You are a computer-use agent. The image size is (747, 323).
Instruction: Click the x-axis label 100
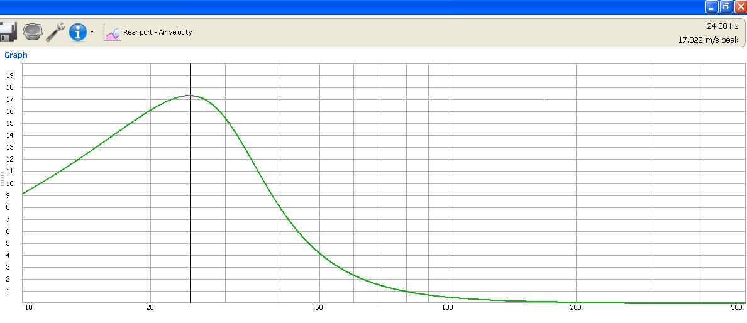pos(447,307)
